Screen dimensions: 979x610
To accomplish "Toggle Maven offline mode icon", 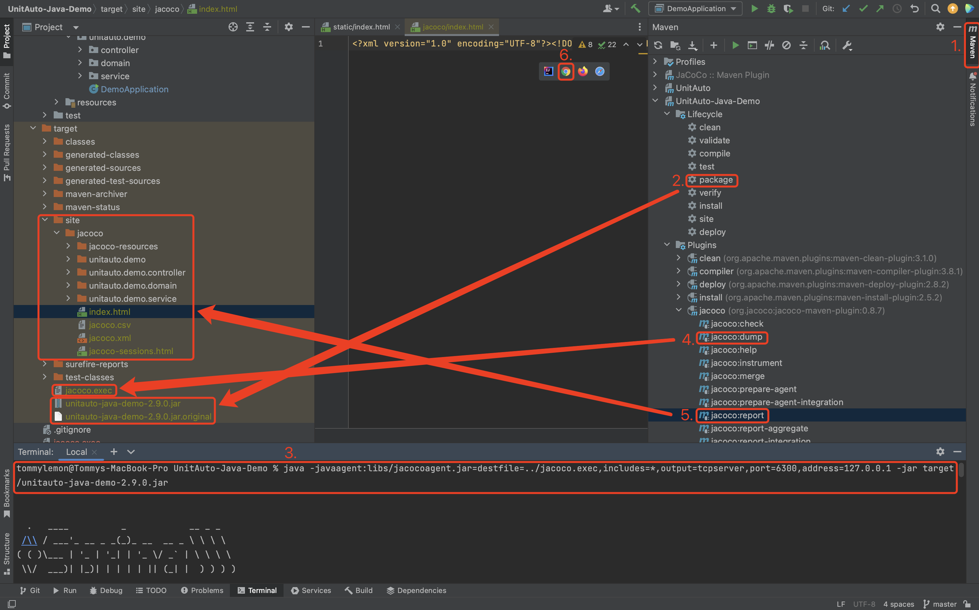I will 769,45.
